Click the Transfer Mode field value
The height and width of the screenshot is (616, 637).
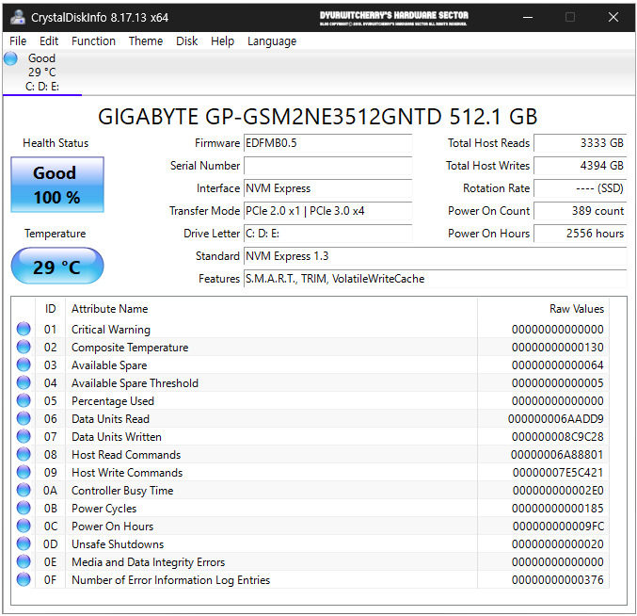327,211
